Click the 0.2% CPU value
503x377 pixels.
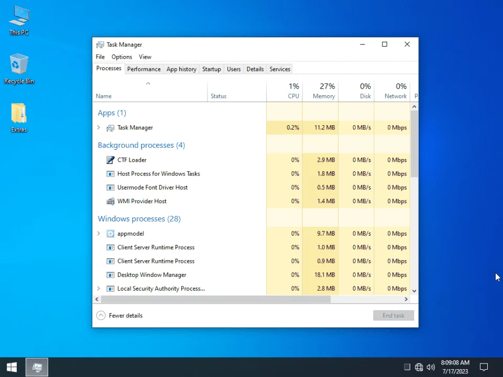293,128
